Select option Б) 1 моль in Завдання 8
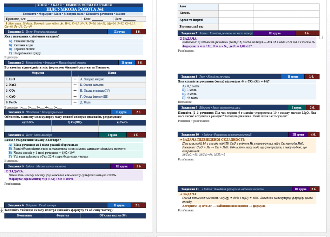 click(189, 90)
